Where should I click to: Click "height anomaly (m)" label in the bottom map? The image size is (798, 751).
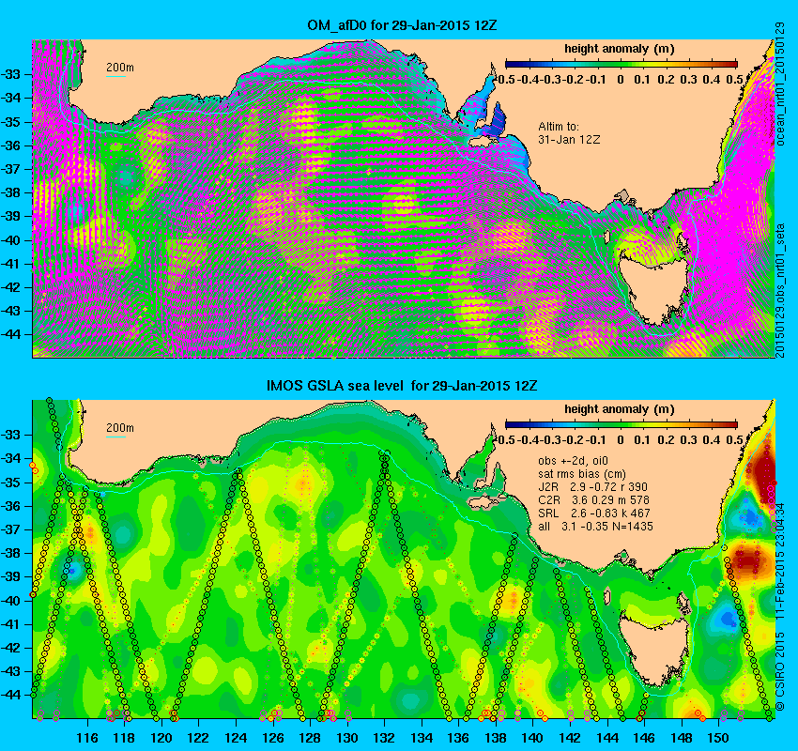click(x=620, y=409)
